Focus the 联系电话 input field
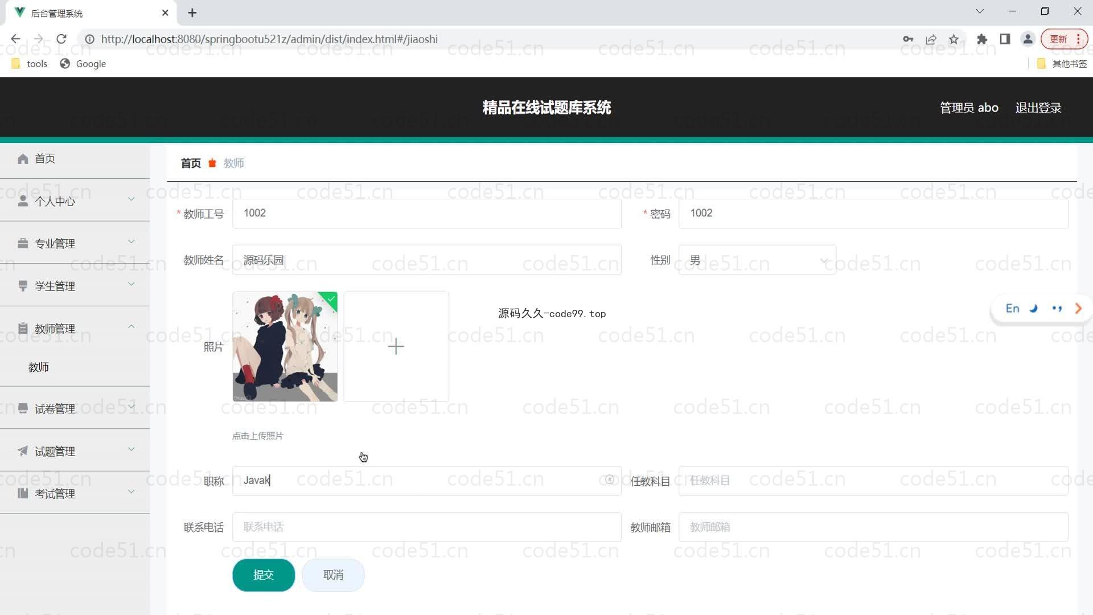The width and height of the screenshot is (1093, 615). (426, 527)
